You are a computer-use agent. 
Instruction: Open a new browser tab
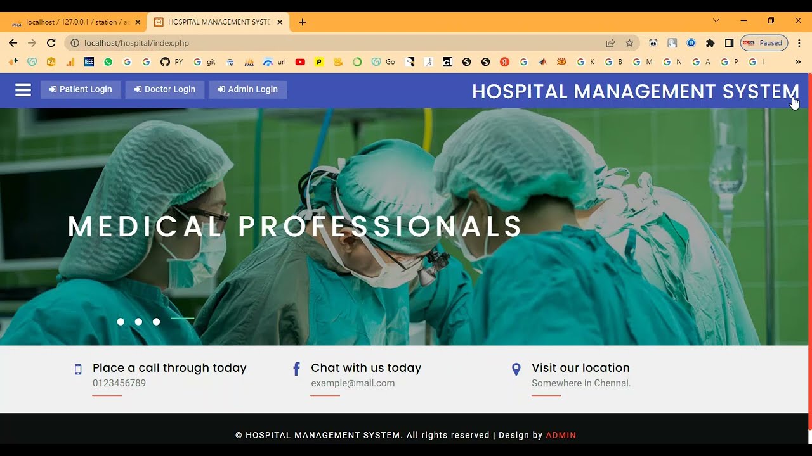click(x=303, y=22)
